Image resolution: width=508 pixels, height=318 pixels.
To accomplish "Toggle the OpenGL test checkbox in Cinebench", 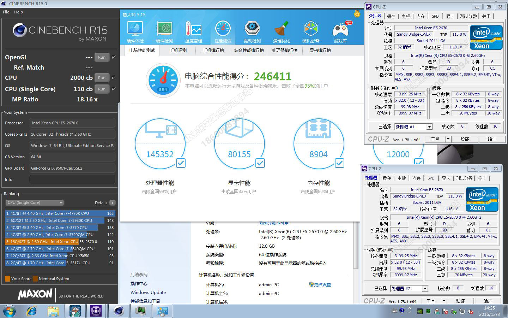I will pyautogui.click(x=114, y=57).
